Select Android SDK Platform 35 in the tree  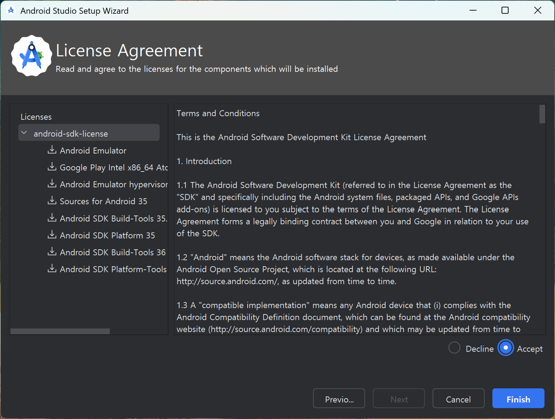107,236
